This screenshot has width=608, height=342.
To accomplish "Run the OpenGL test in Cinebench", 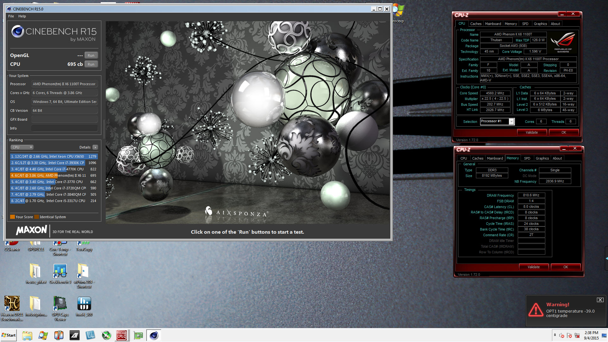I will pos(91,55).
